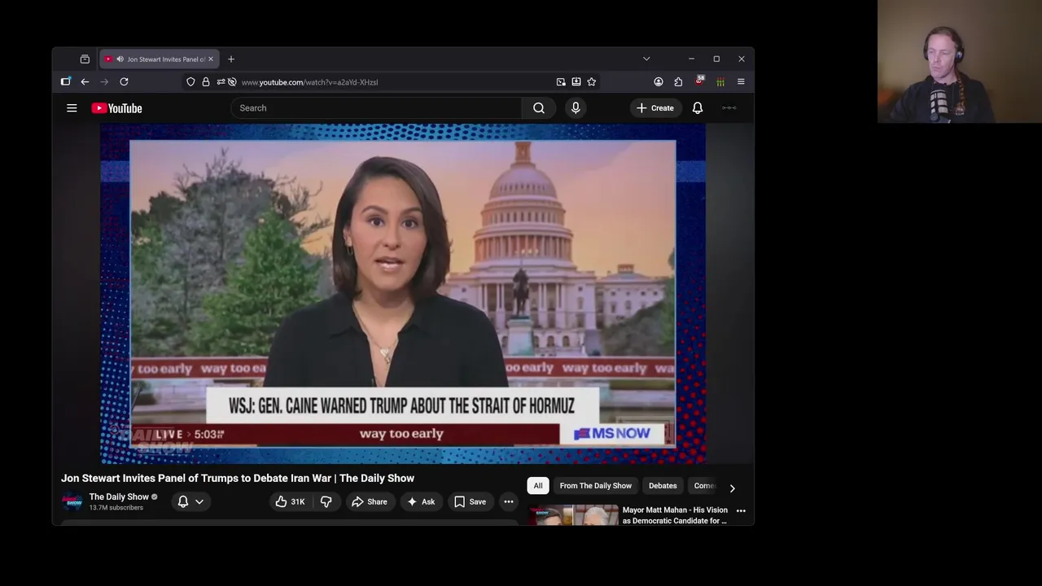Viewport: 1042px width, 586px height.
Task: Start voice search with microphone icon
Action: coord(576,108)
